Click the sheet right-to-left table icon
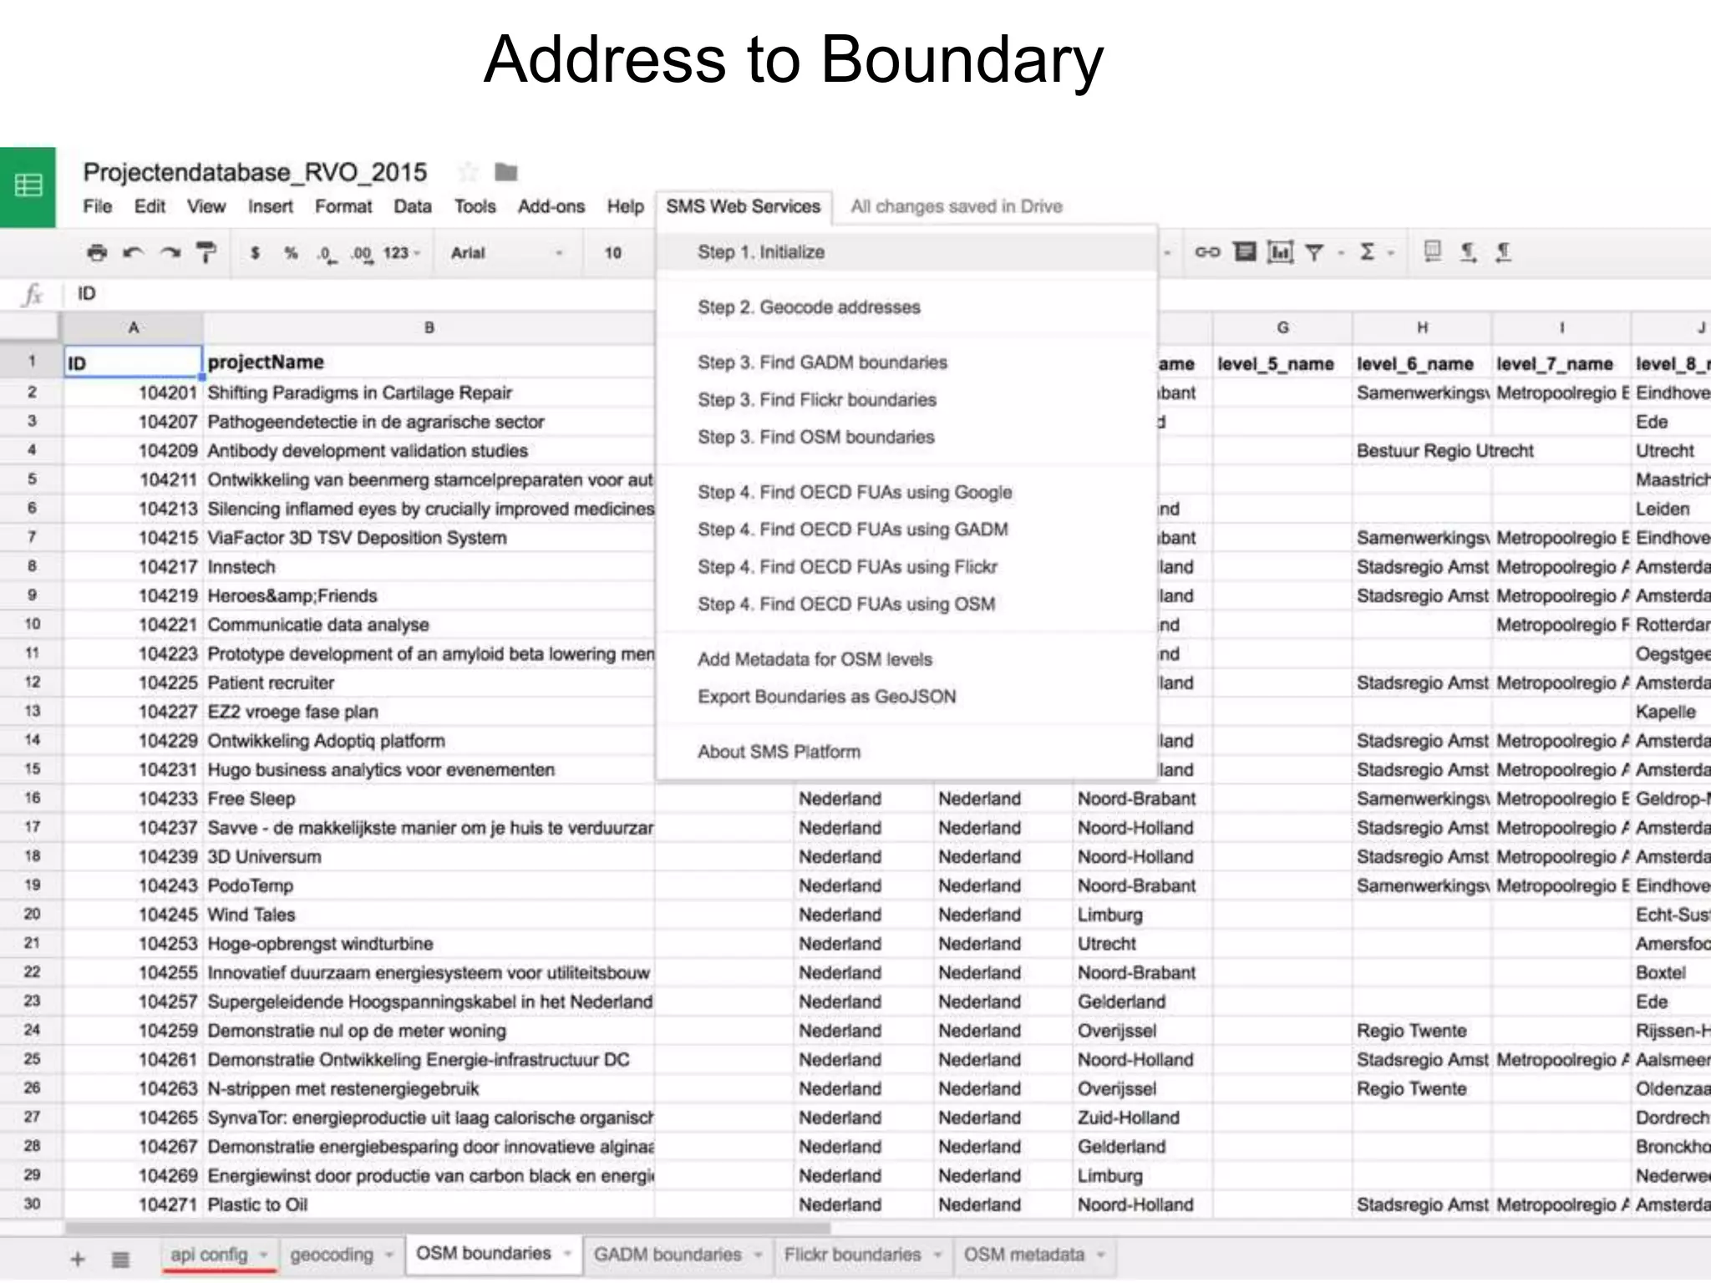This screenshot has width=1711, height=1283. click(1433, 251)
